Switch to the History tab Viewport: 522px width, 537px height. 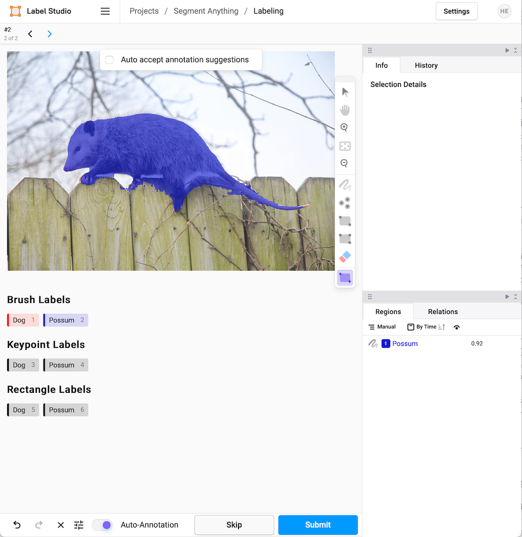426,65
